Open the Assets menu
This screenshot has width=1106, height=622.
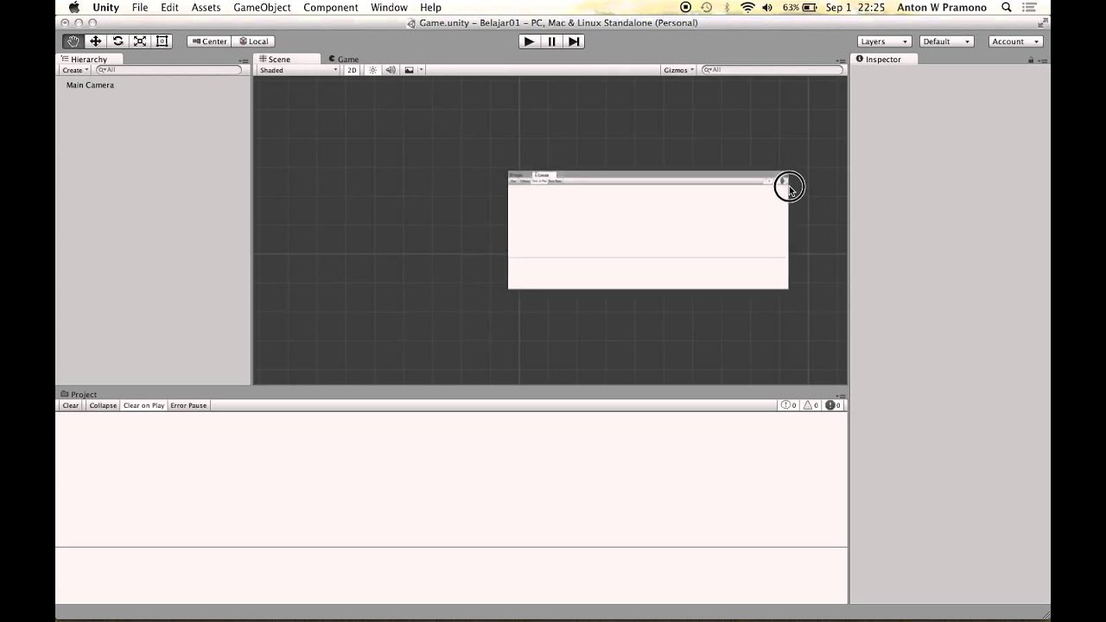click(206, 8)
